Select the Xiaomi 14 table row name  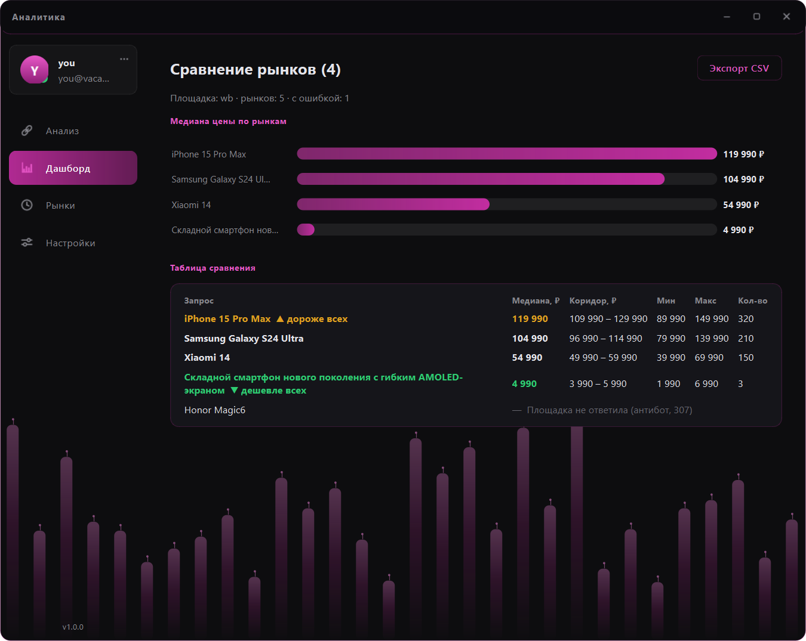[207, 358]
